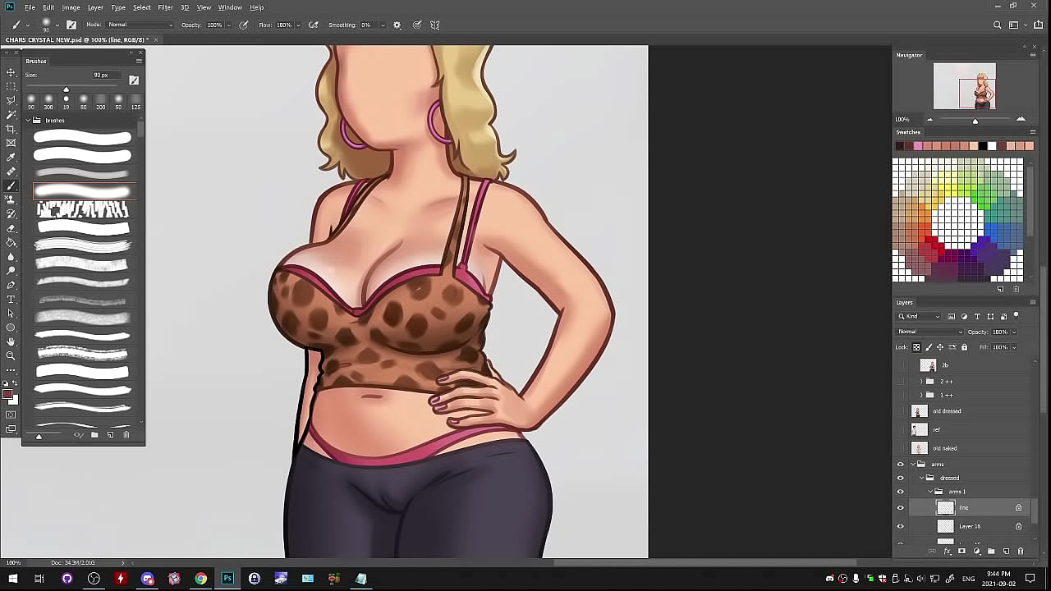Hide the 'dressed' group layer
The image size is (1051, 591).
[900, 478]
